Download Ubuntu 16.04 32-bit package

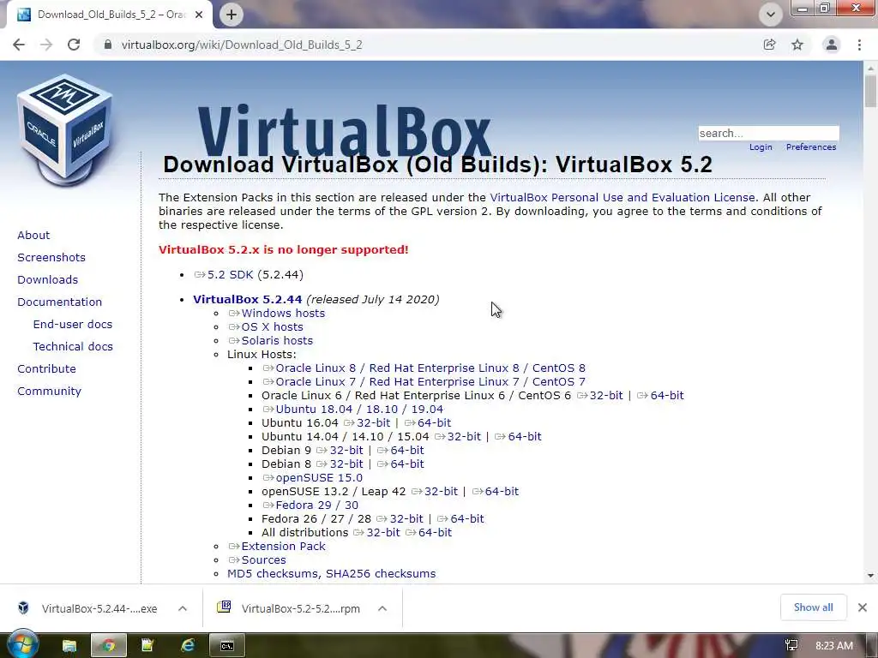(x=374, y=423)
